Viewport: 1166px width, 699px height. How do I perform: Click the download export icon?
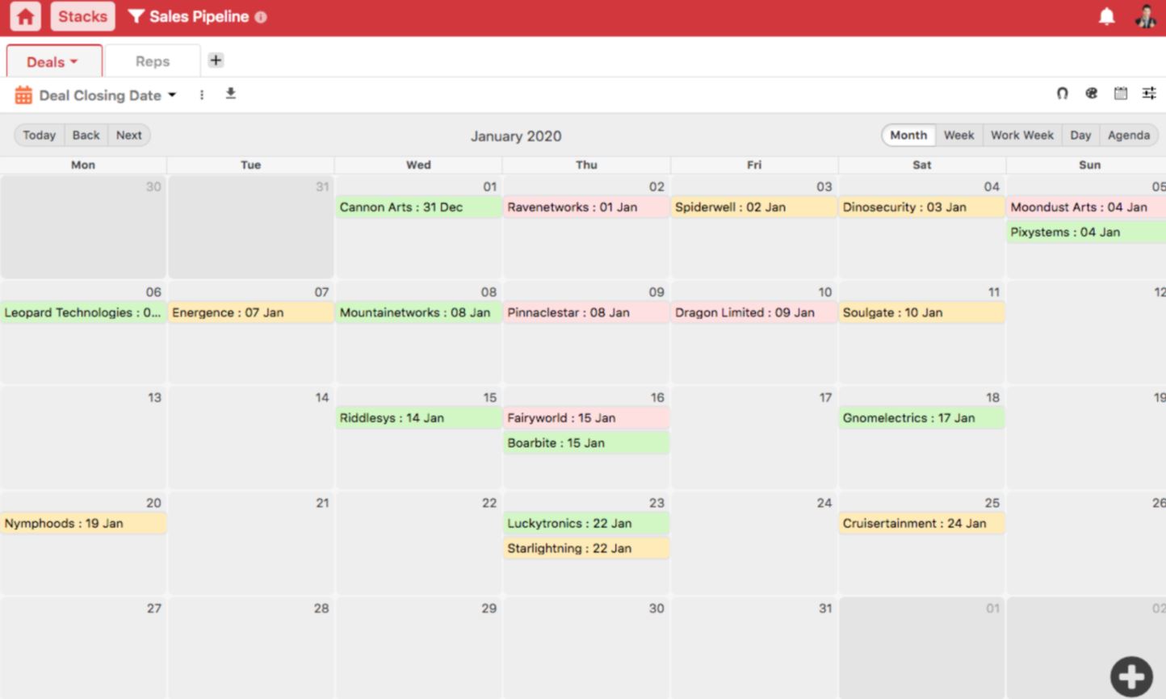230,94
